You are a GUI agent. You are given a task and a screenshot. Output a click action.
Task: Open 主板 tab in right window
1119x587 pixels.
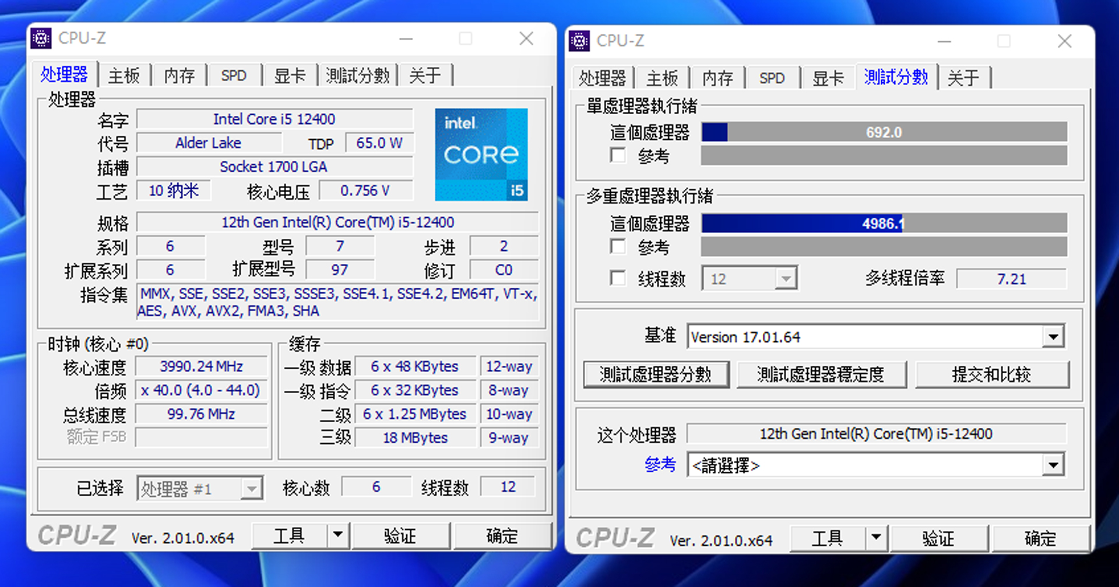(x=663, y=78)
